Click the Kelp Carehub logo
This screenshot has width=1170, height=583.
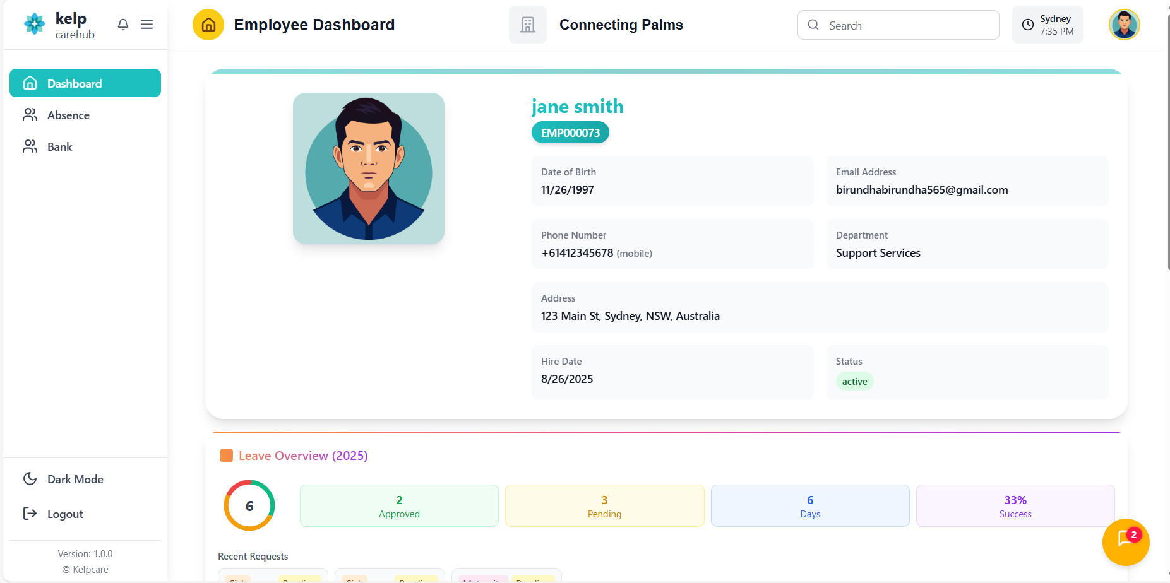click(x=59, y=25)
